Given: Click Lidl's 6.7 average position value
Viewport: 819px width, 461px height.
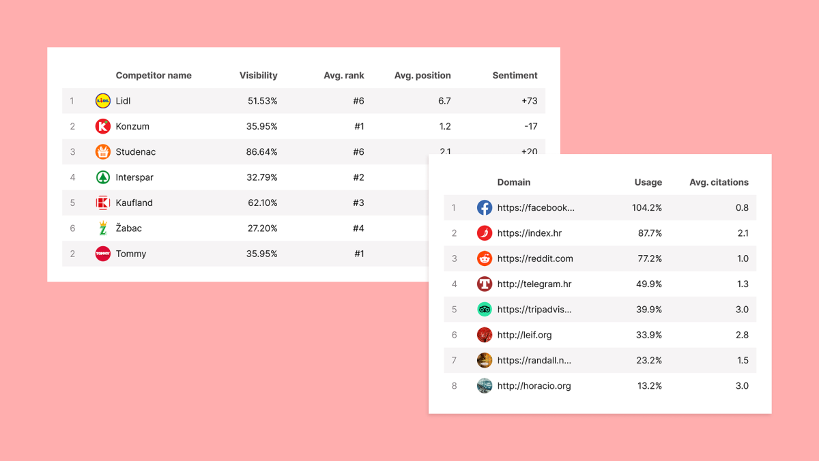Looking at the screenshot, I should tap(444, 101).
